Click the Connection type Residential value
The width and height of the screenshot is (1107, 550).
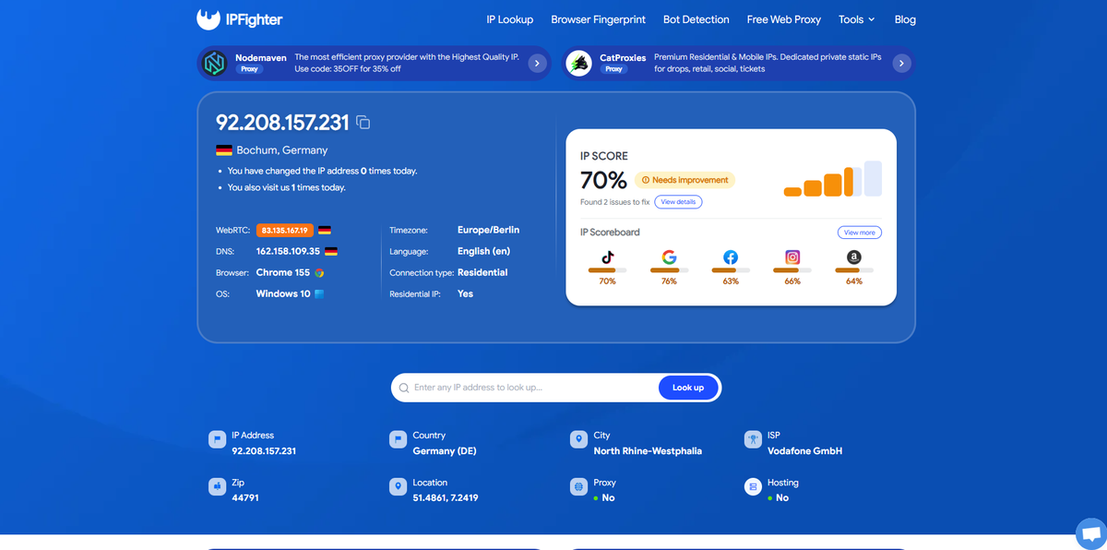pyautogui.click(x=482, y=272)
